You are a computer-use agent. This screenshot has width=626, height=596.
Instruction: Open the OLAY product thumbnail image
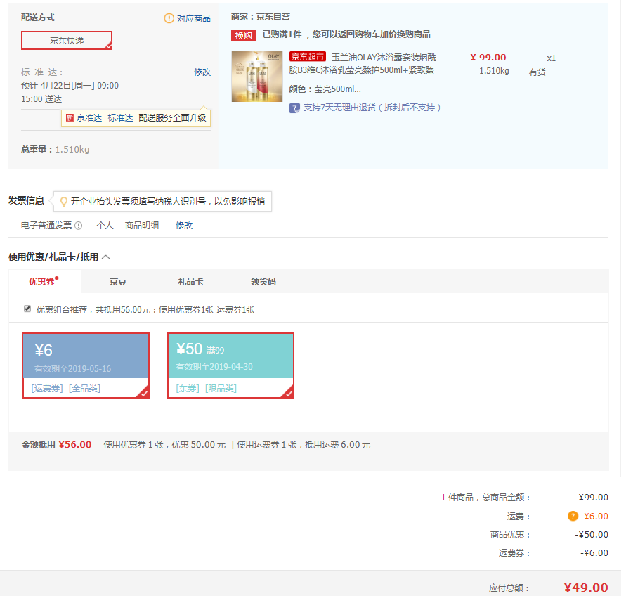point(257,77)
